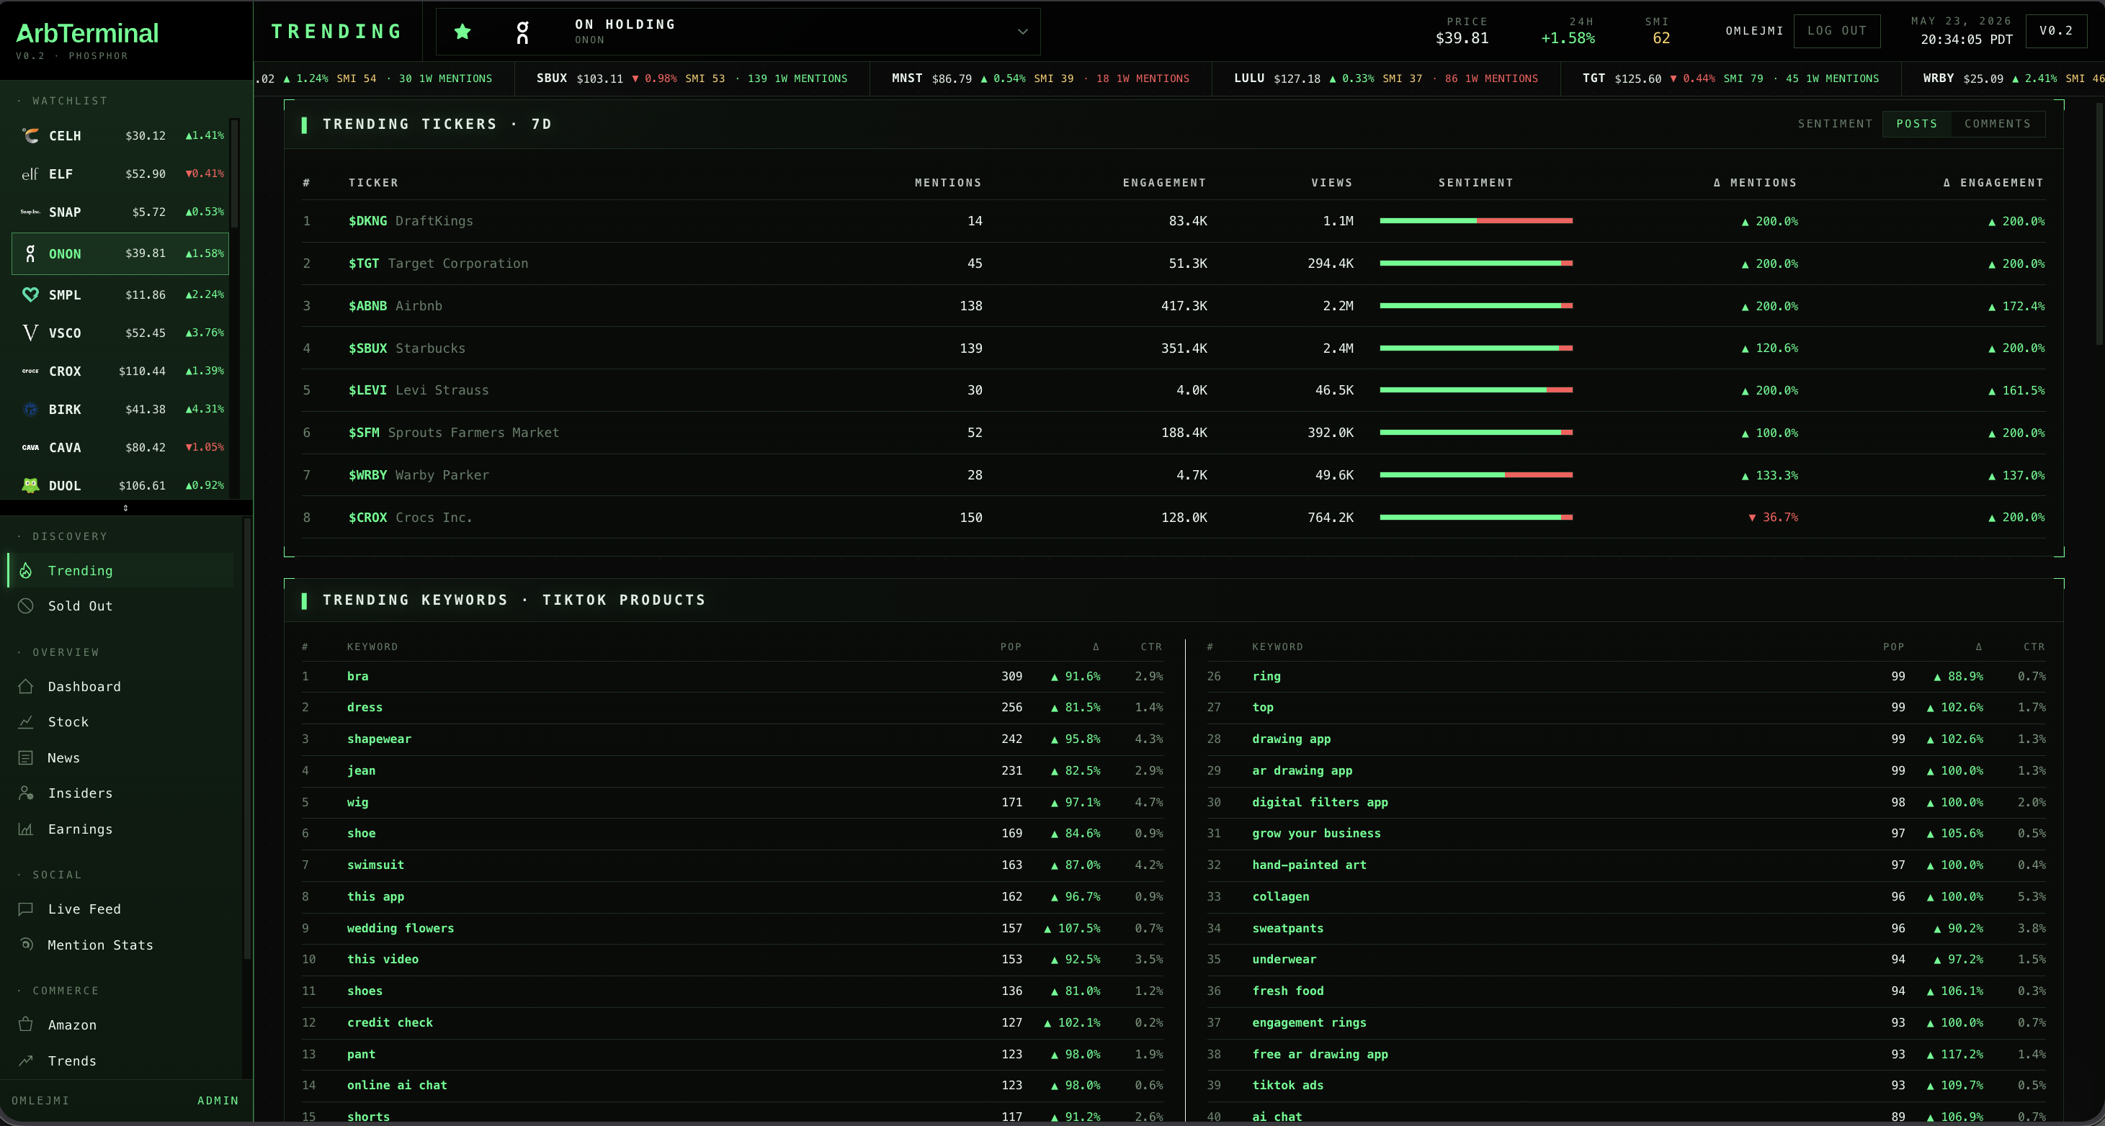Click the "grow your business" keyword
This screenshot has width=2105, height=1126.
tap(1316, 834)
